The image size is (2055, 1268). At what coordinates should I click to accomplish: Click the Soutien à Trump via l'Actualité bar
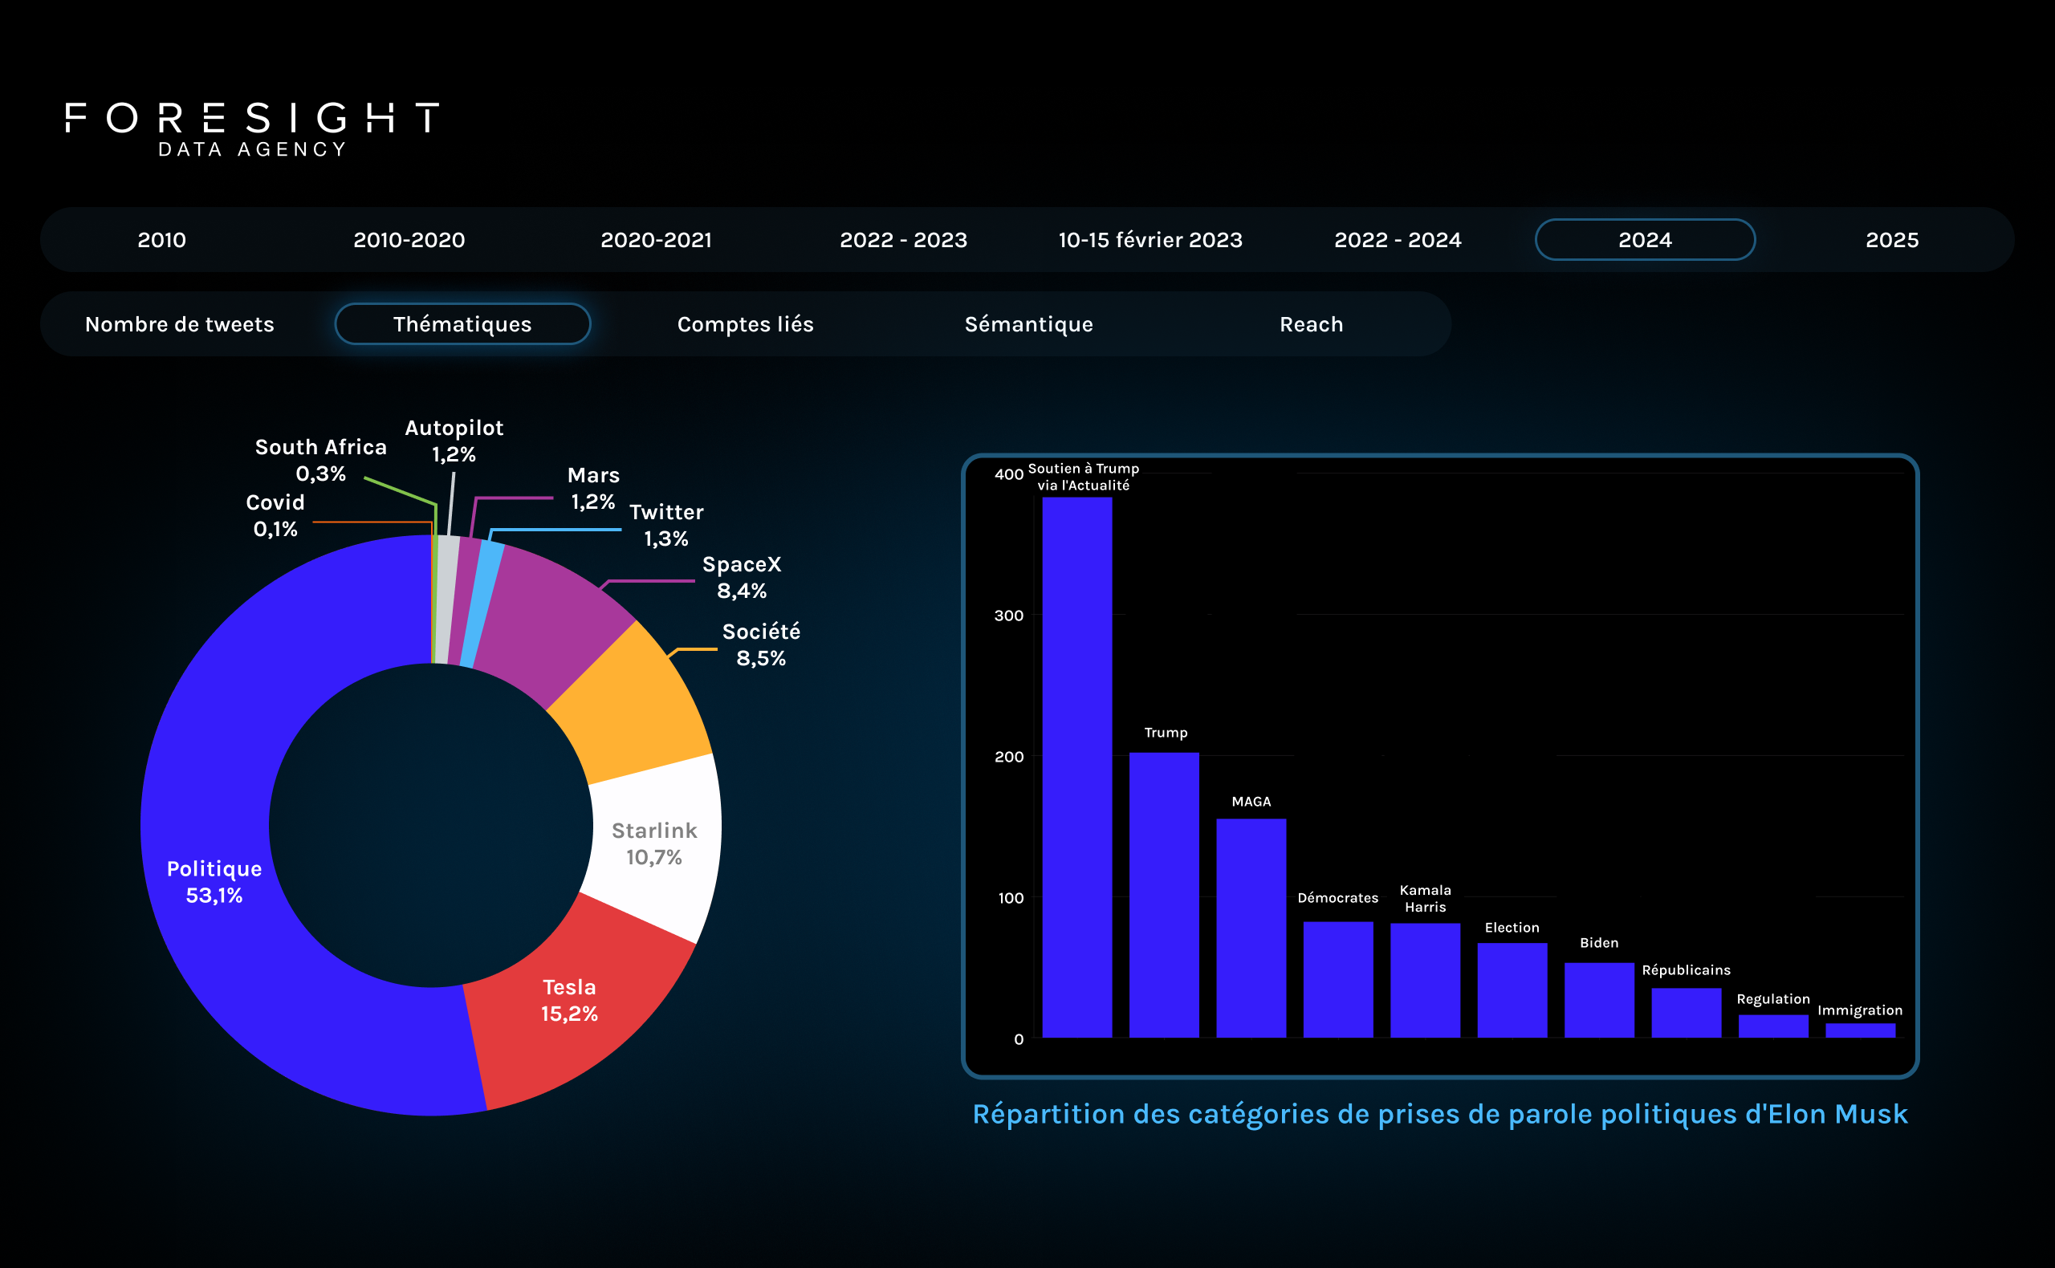click(x=1077, y=767)
